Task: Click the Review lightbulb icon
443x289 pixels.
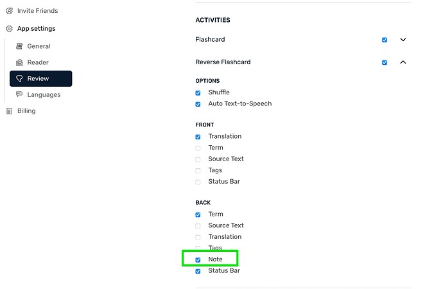Action: click(19, 78)
